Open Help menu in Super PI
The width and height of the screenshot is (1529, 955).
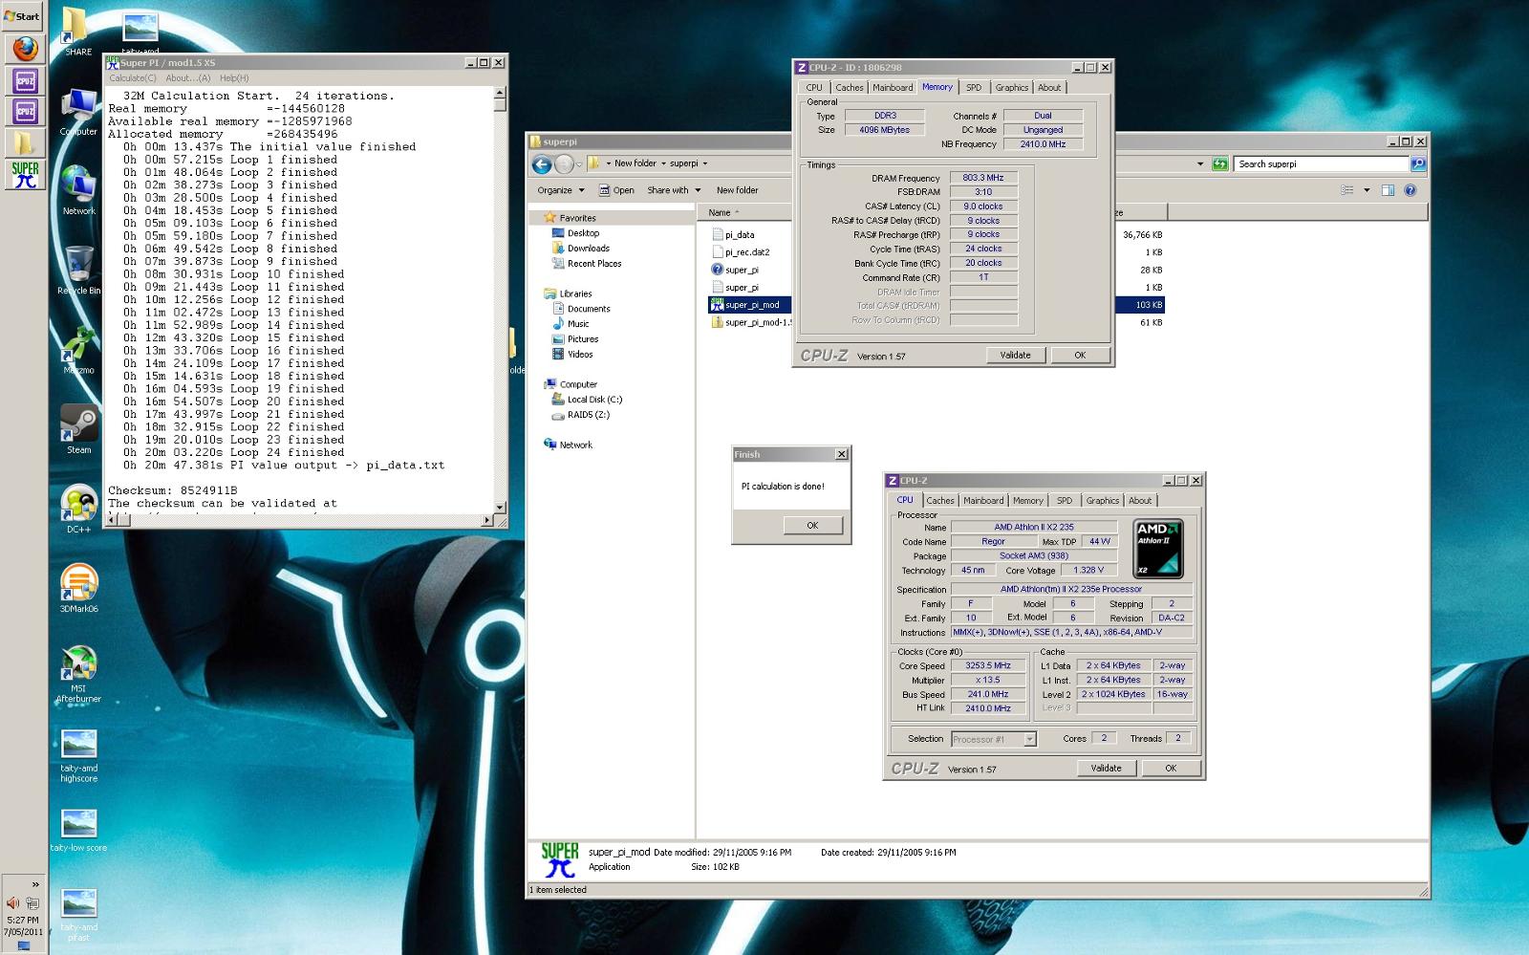[x=234, y=78]
